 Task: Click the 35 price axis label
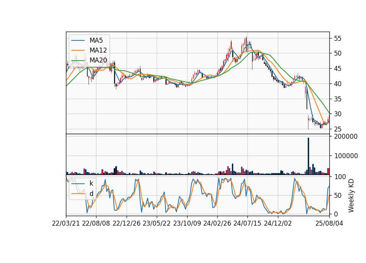coord(337,99)
